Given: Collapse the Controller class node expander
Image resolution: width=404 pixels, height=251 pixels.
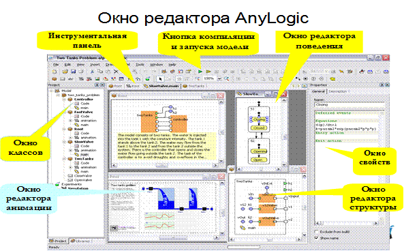Looking at the screenshot, I should [x=64, y=100].
